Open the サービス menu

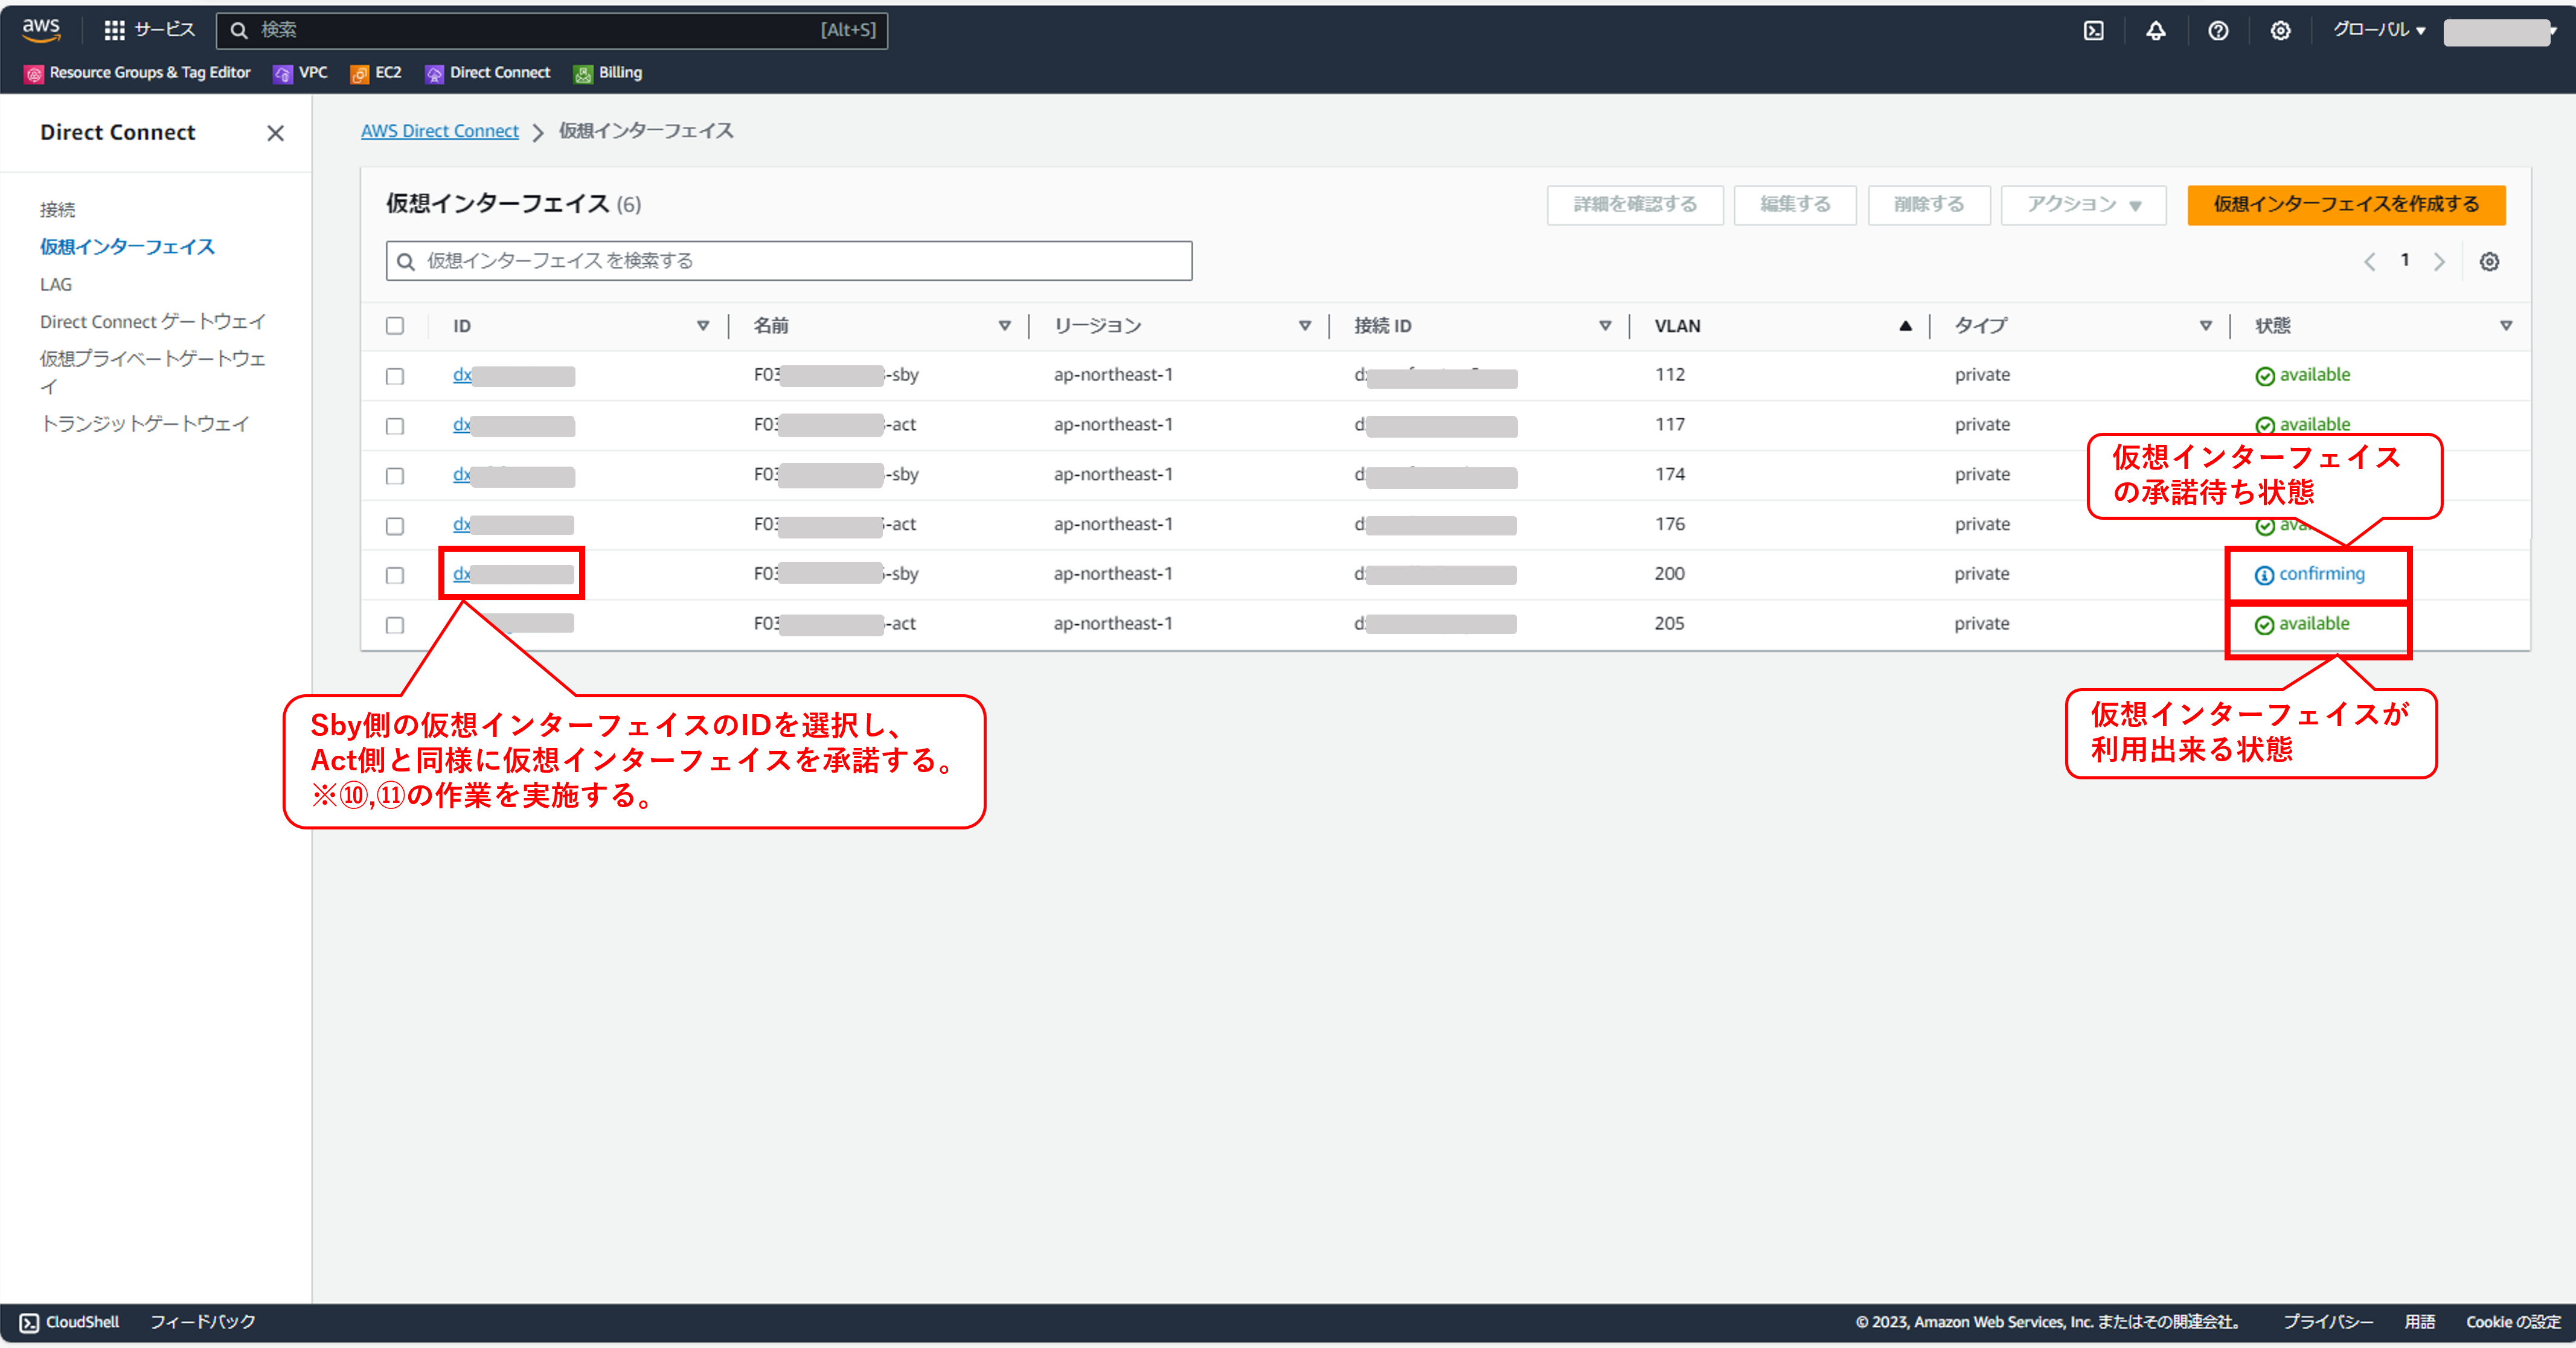tap(150, 30)
